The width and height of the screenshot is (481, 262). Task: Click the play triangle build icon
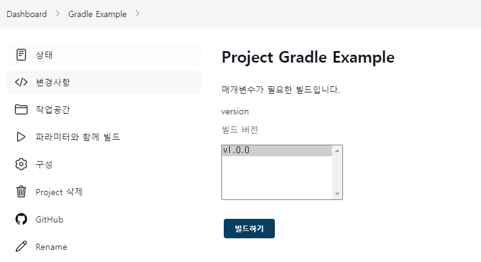[x=21, y=137]
